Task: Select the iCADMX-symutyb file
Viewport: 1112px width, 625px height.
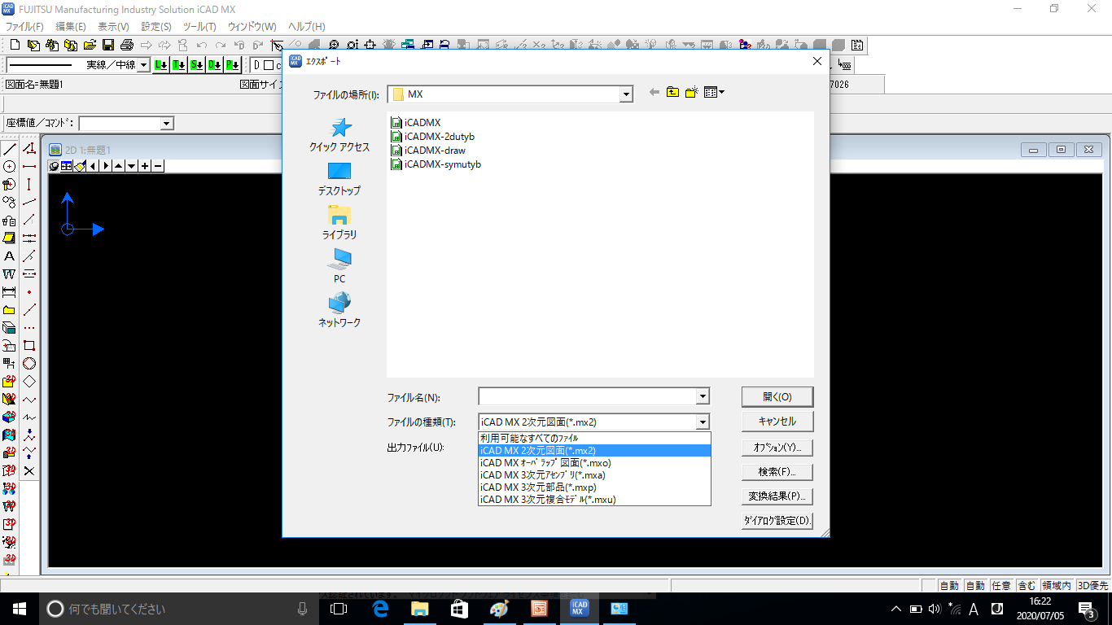Action: tap(436, 164)
